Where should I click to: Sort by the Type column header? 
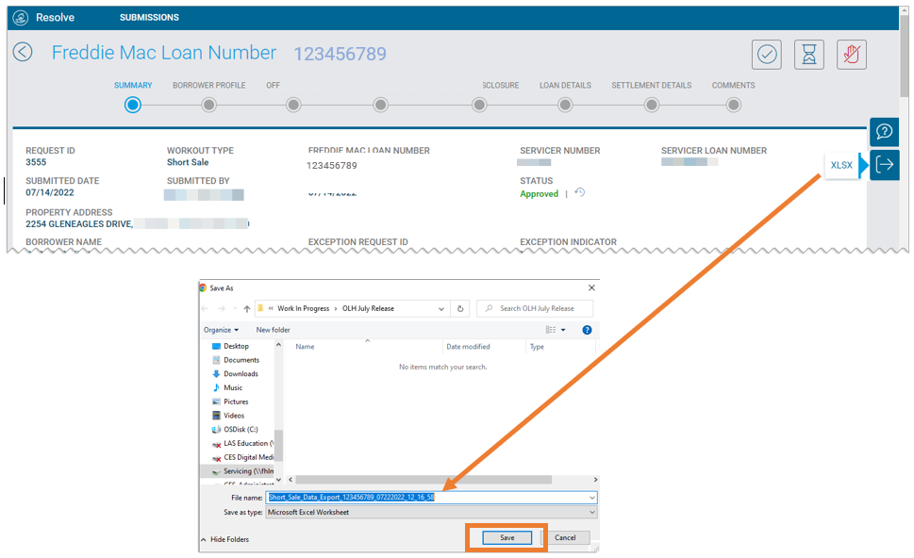[x=537, y=347]
